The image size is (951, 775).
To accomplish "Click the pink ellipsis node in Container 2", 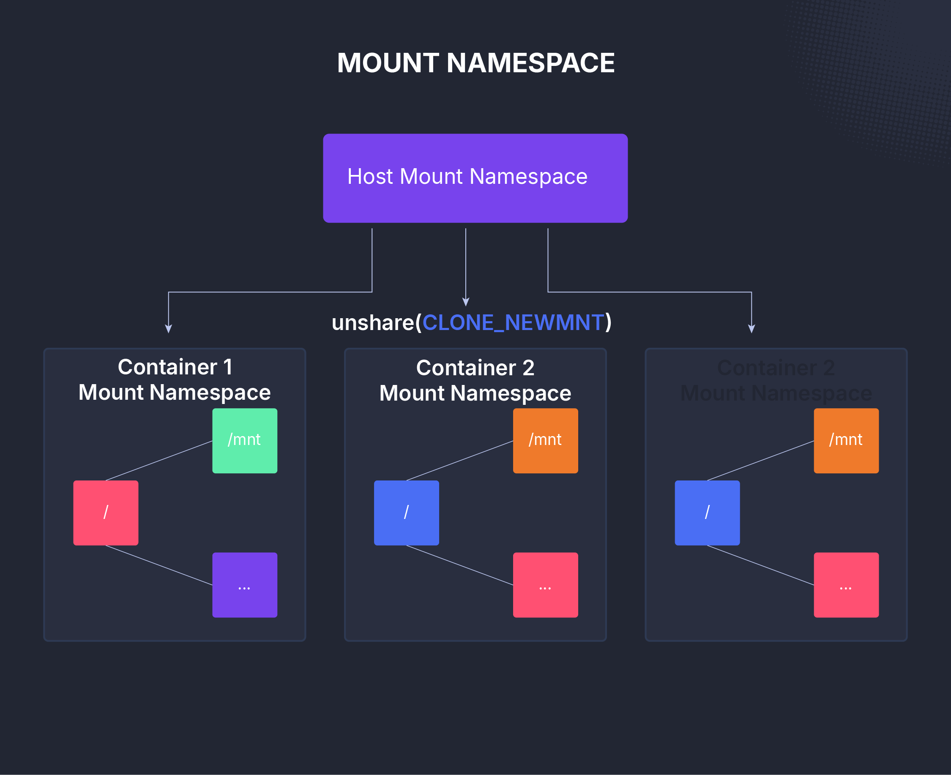I will [x=545, y=586].
